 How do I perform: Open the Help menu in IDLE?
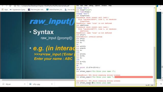pos(110,6)
